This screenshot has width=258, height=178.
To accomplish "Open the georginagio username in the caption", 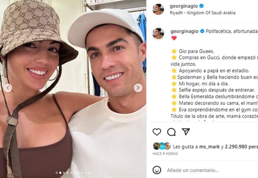I will click(x=184, y=31).
